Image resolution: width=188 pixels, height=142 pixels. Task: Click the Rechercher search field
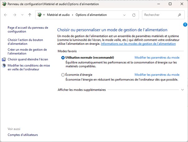[x=161, y=15]
